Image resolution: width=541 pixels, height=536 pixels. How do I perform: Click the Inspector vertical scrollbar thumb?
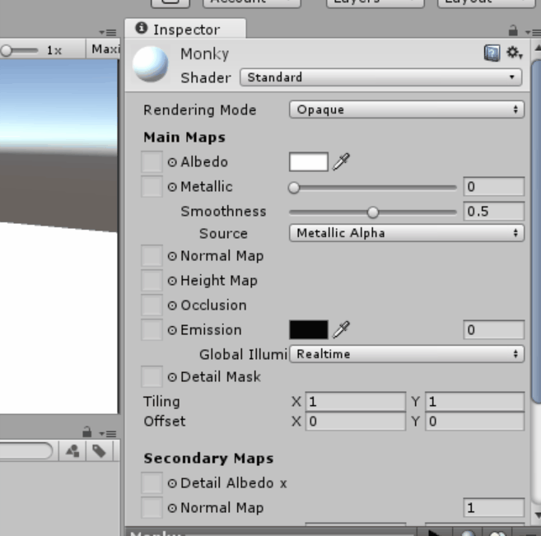pyautogui.click(x=536, y=231)
